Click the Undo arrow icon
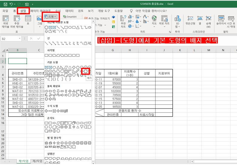Image resolution: width=237 pixels, height=167 pixels. coord(11,4)
